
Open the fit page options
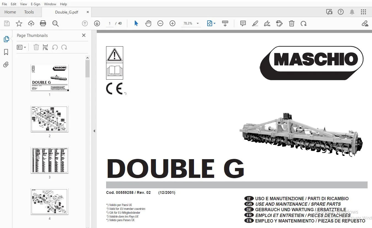pos(211,23)
